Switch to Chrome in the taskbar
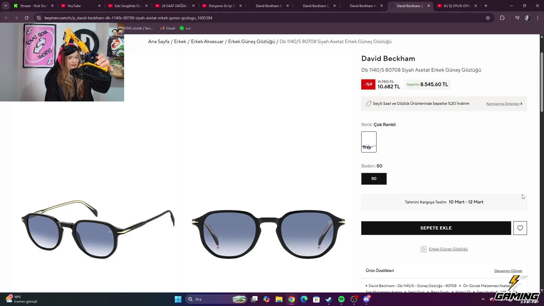Image resolution: width=544 pixels, height=306 pixels. coord(291,299)
